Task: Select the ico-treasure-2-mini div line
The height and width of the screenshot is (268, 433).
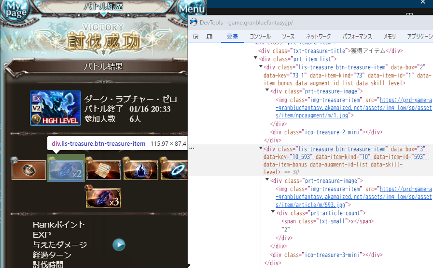Action: (326, 132)
